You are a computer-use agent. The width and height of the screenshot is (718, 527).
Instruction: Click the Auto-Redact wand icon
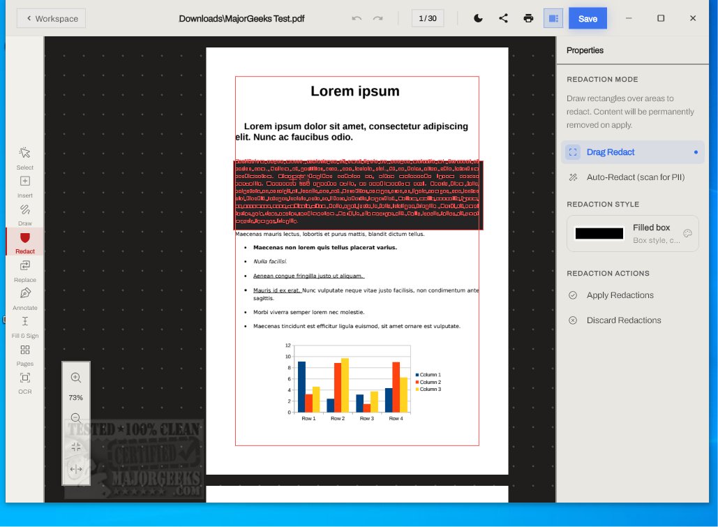(573, 177)
